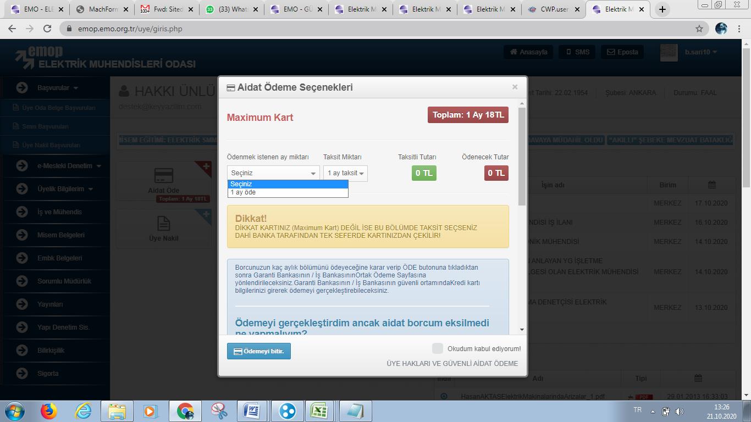Click the TR language indicator
Viewport: 751px width, 422px height.
(x=637, y=410)
